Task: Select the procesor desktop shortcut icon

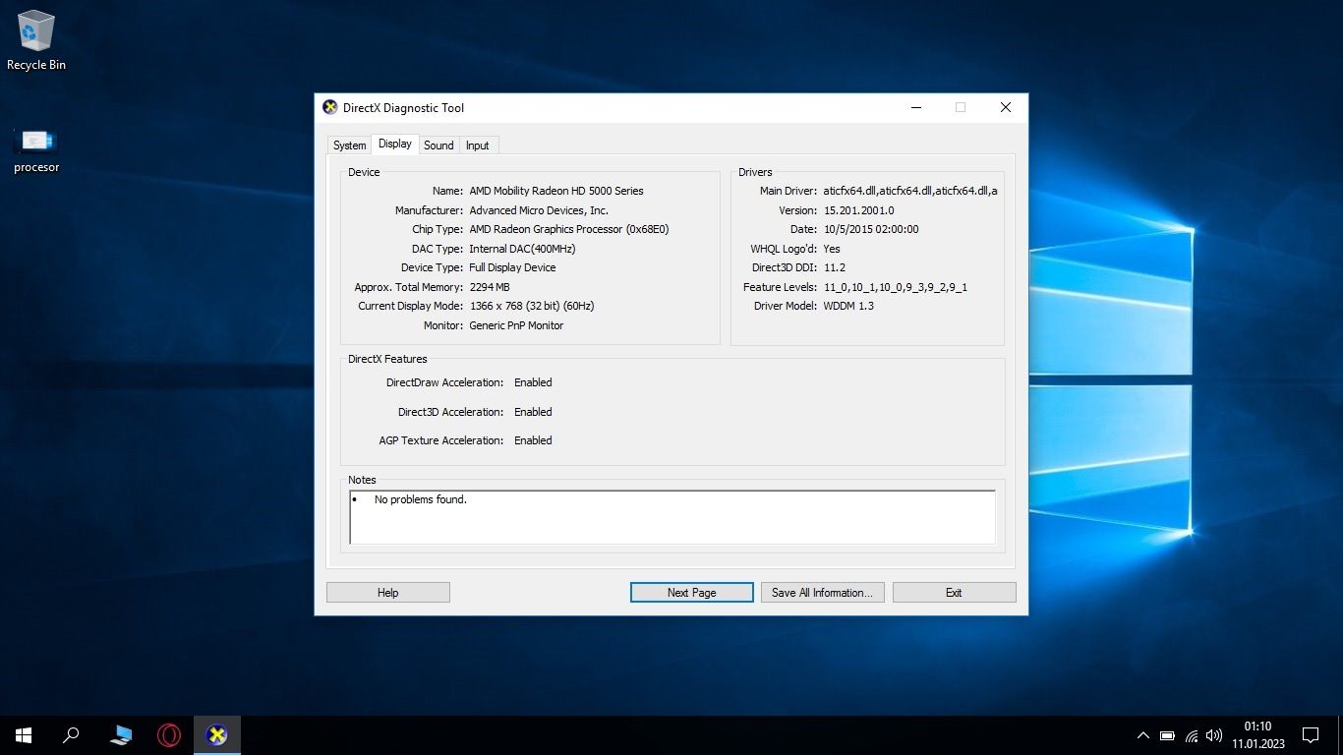Action: pos(36,149)
